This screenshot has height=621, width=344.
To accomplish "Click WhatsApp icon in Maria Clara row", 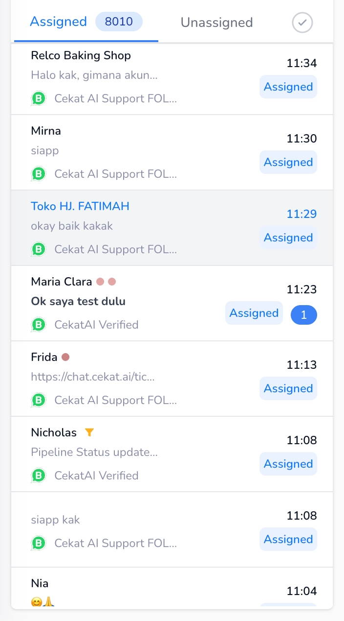I will click(39, 325).
